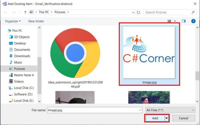Click the file list vertical scrollbar thumb
Viewport: 200px width, 125px height.
pyautogui.click(x=197, y=76)
